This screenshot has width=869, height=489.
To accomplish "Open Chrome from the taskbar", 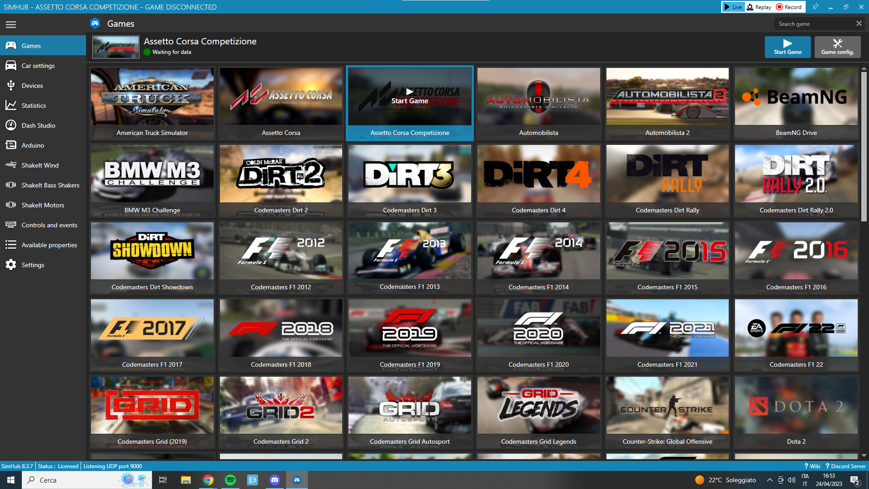I will [x=208, y=480].
